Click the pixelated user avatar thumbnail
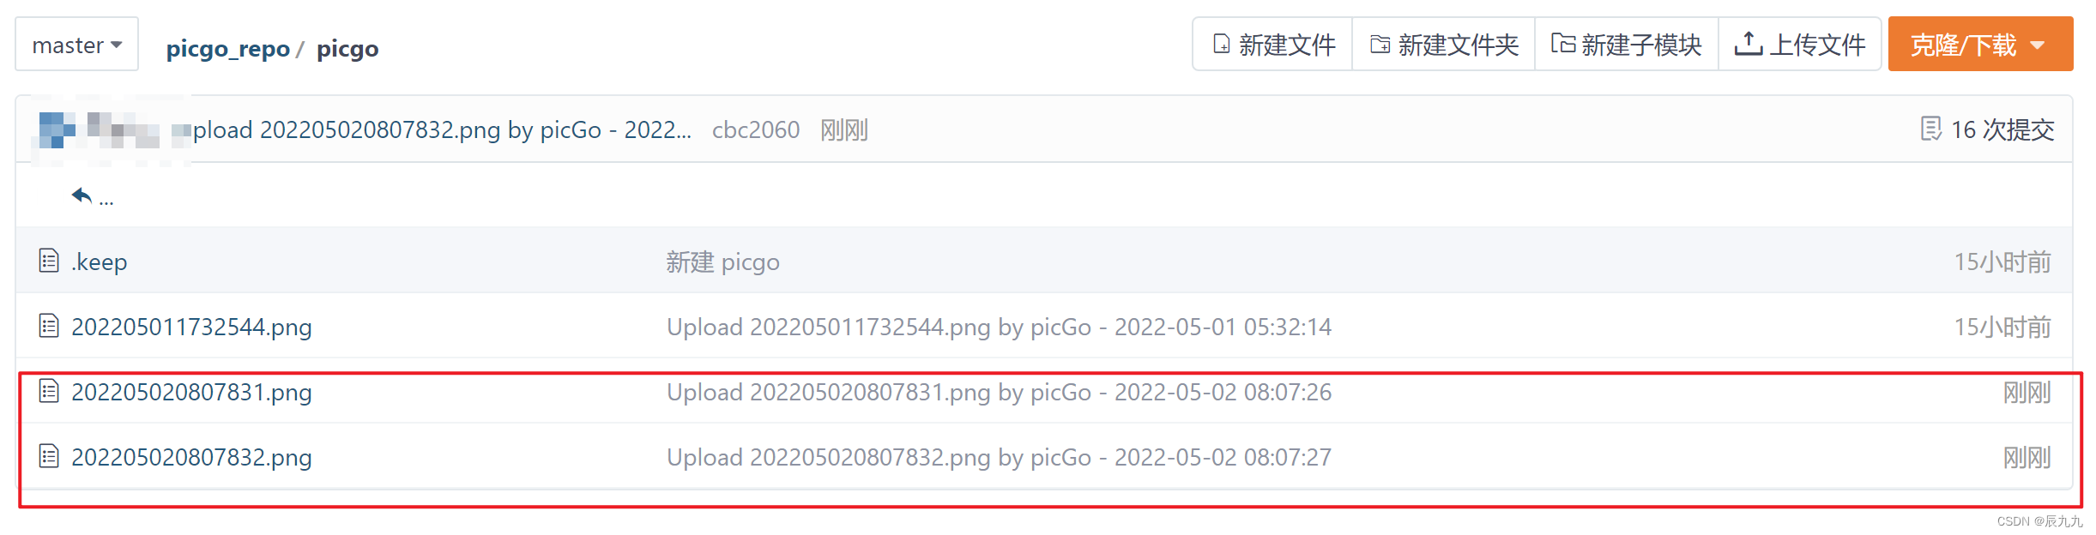2096x535 pixels. (57, 129)
